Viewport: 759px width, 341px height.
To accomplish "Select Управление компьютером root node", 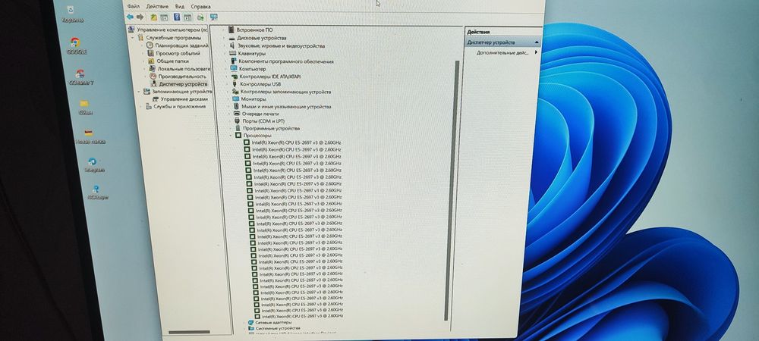I will tap(172, 30).
